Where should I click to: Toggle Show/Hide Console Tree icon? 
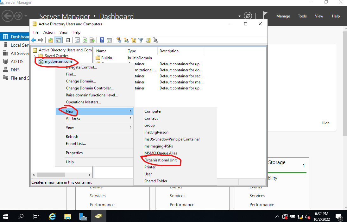click(58, 40)
